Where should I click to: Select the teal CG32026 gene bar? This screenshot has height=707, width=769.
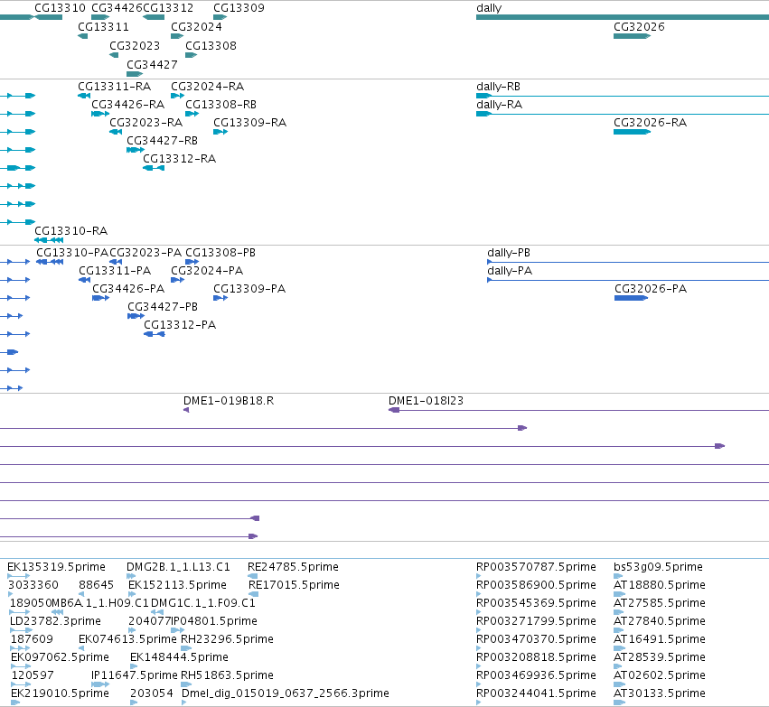pos(632,36)
